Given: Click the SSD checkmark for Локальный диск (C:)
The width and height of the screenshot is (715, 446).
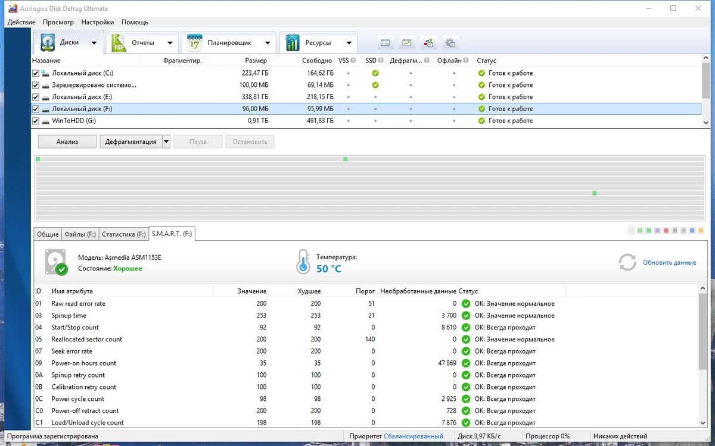Looking at the screenshot, I should [375, 73].
